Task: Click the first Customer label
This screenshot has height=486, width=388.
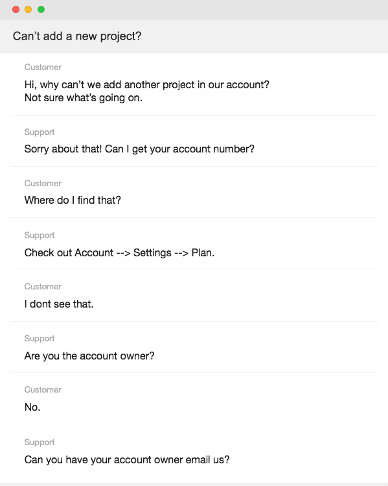Action: pyautogui.click(x=43, y=67)
